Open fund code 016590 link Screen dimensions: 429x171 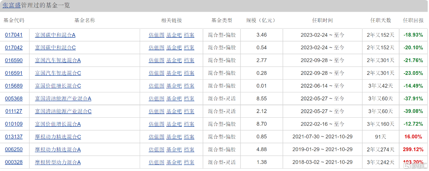click(14, 60)
